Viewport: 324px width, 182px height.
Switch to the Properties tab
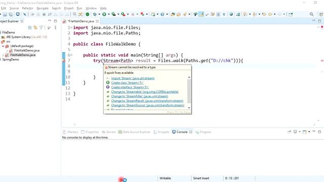[x=90, y=132]
